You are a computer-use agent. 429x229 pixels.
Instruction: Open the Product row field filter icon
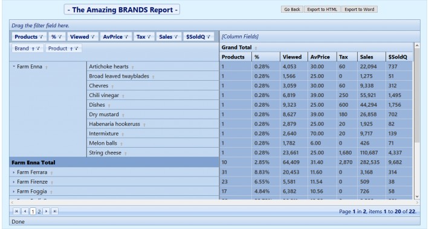tap(76, 49)
